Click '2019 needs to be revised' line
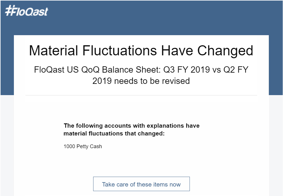Image resolution: width=283 pixels, height=196 pixels. tap(141, 81)
